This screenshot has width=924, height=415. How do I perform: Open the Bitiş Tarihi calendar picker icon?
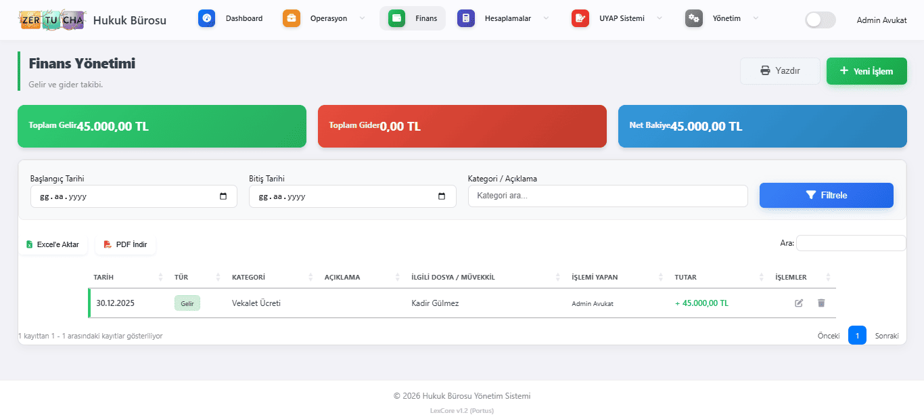pyautogui.click(x=442, y=196)
